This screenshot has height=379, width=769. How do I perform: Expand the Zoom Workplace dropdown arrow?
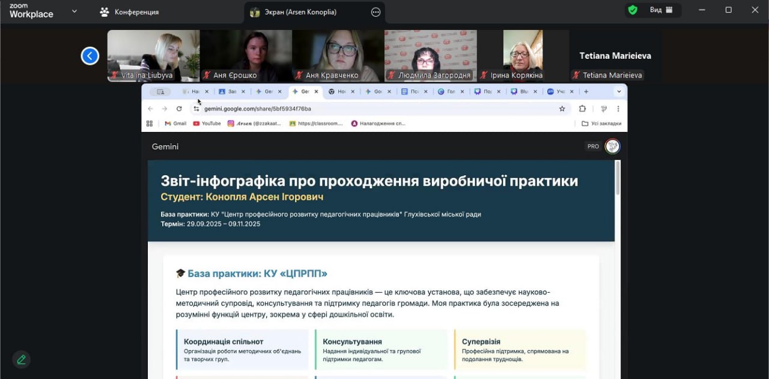74,11
